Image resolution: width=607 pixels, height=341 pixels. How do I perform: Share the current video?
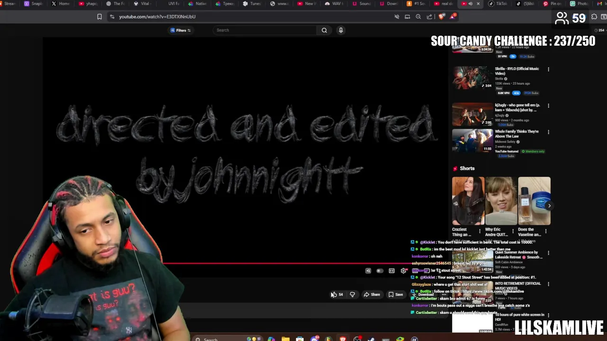click(372, 295)
